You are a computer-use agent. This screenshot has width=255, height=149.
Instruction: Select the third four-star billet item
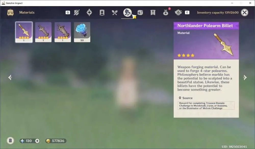click(63, 32)
